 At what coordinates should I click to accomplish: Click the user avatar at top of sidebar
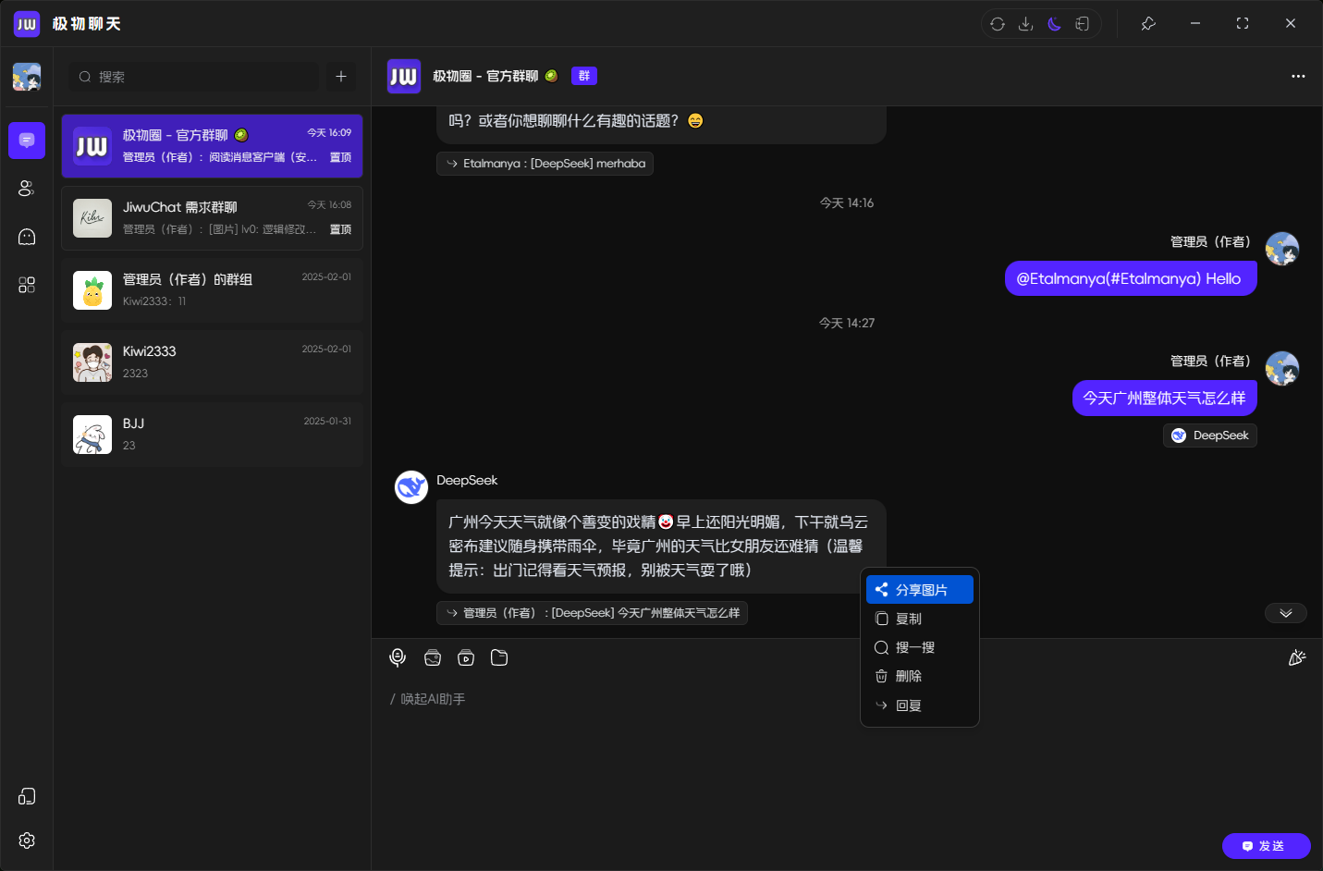point(27,77)
